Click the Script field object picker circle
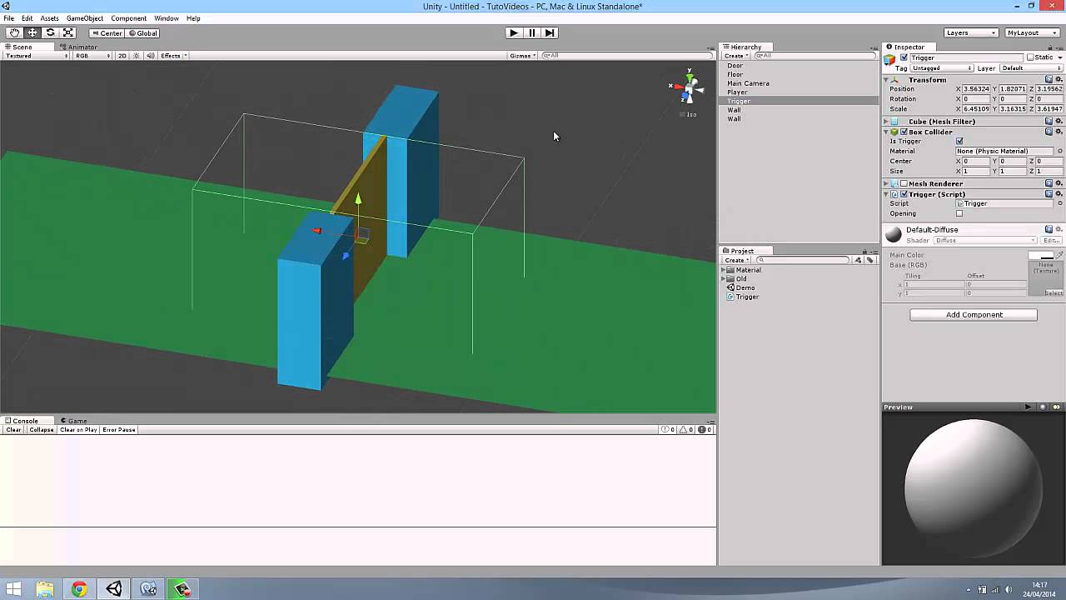This screenshot has width=1066, height=600. pyautogui.click(x=1059, y=203)
